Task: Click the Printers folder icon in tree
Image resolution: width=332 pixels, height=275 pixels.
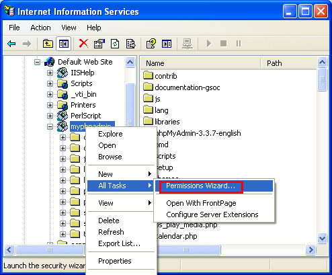Action: tap(63, 105)
